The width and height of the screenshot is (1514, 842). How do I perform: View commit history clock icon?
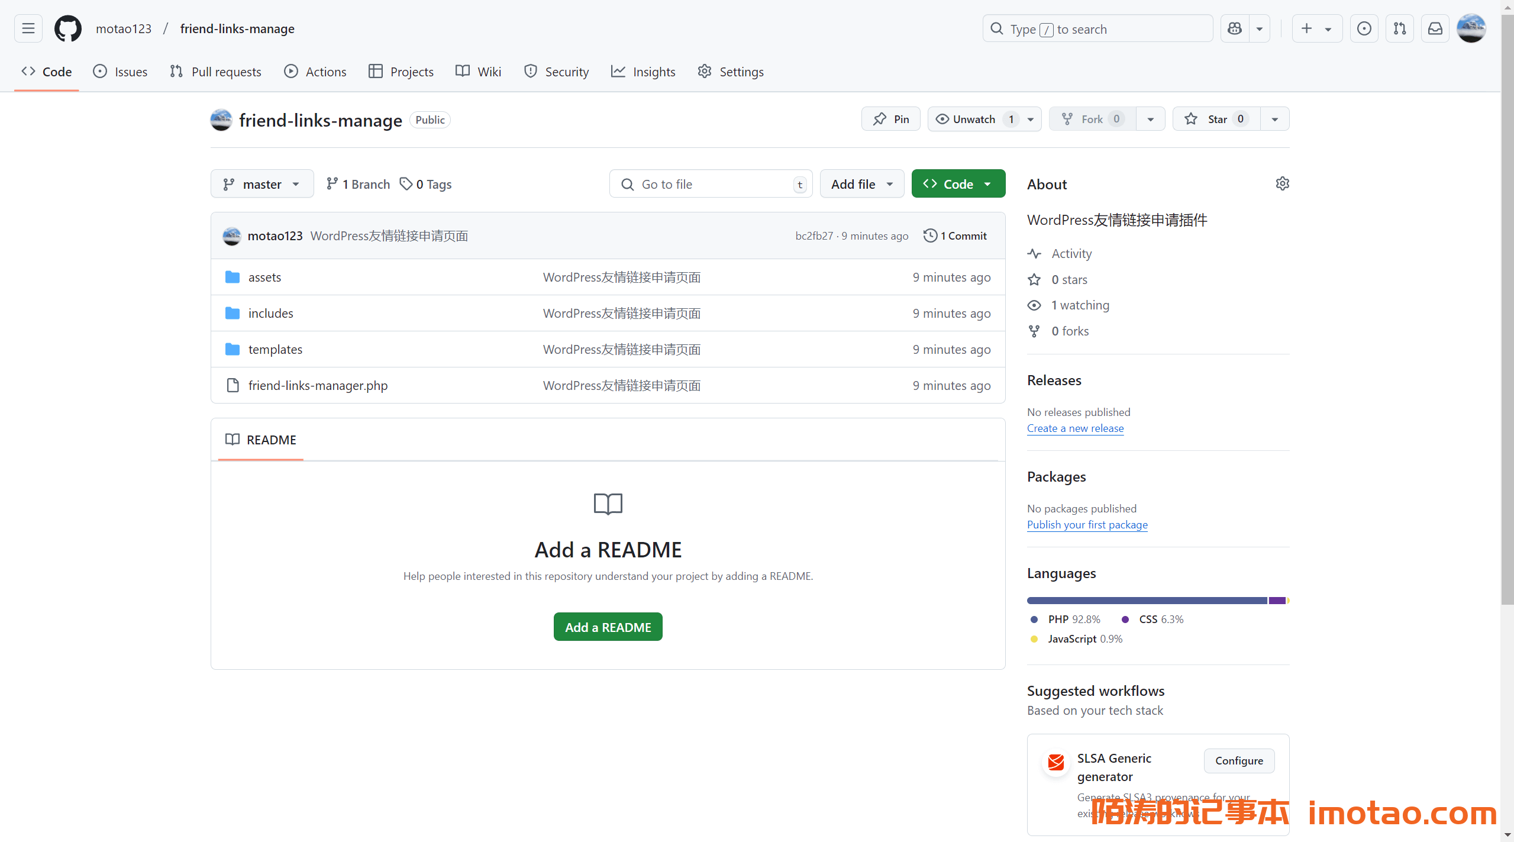coord(930,235)
